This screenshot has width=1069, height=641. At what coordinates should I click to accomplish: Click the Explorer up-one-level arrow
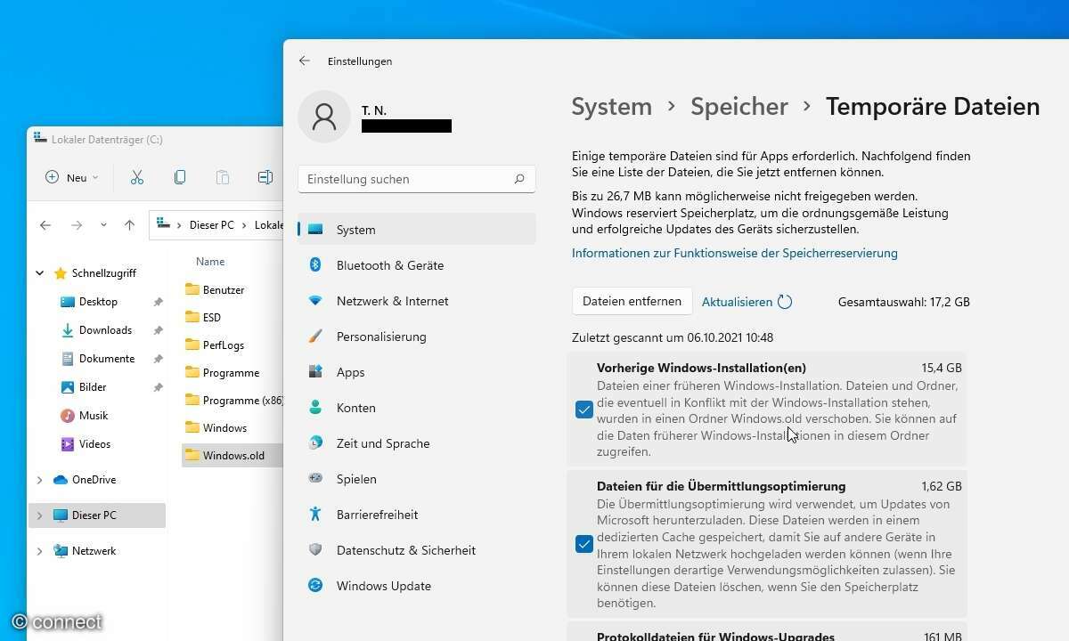pyautogui.click(x=129, y=225)
